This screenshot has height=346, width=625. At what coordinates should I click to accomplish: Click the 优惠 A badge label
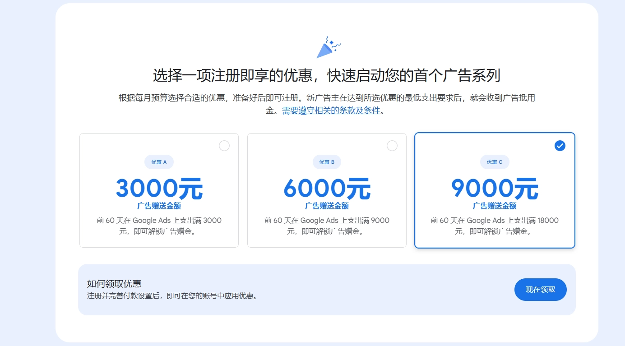159,162
